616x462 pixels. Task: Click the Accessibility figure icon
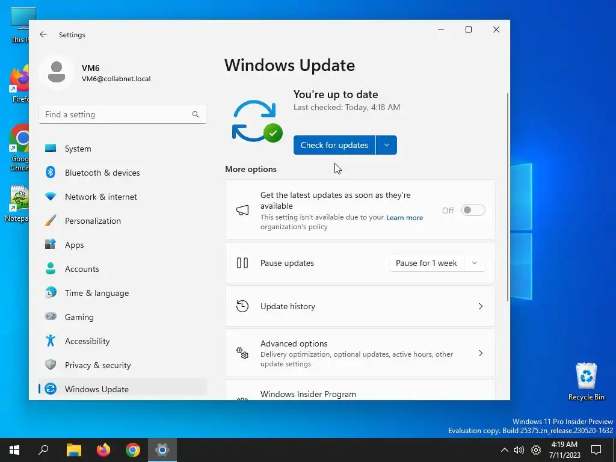pos(51,340)
